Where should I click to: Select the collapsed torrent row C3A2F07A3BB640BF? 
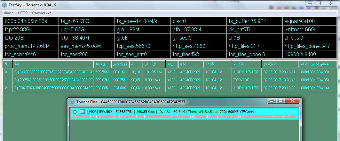pos(54,87)
